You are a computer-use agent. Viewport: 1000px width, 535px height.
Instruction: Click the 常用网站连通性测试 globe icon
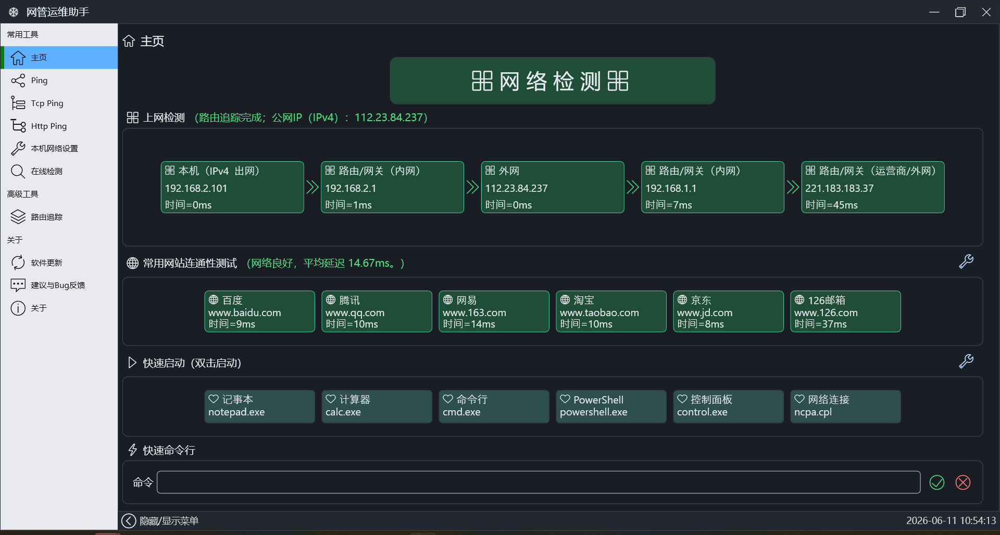coord(133,263)
